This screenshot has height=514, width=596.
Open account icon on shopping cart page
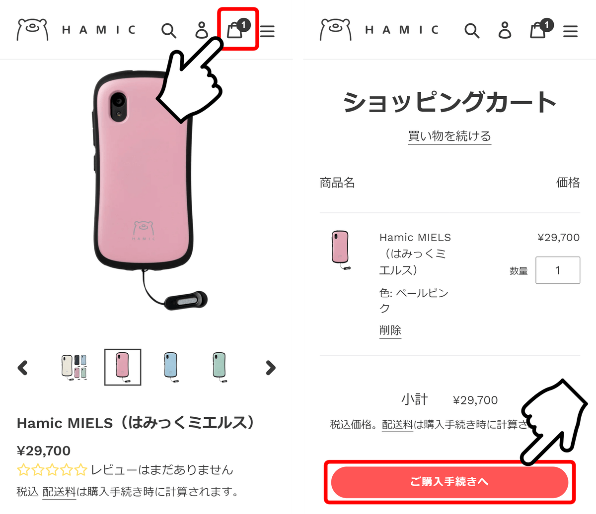pyautogui.click(x=505, y=30)
